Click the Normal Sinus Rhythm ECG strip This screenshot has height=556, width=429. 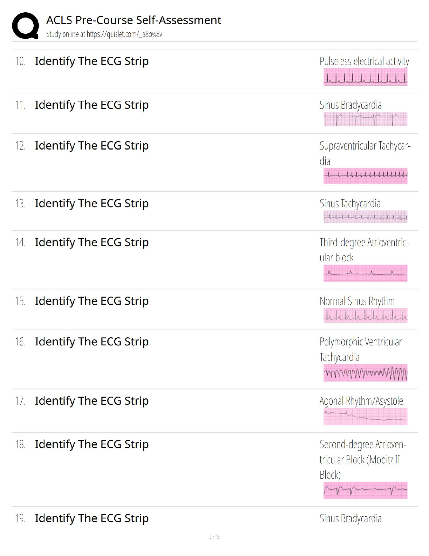click(x=365, y=315)
